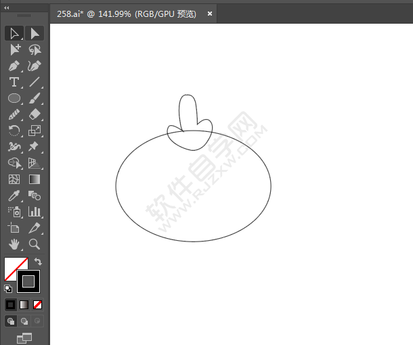Select the Puppet Warp pin tool
The height and width of the screenshot is (345, 413).
35,147
